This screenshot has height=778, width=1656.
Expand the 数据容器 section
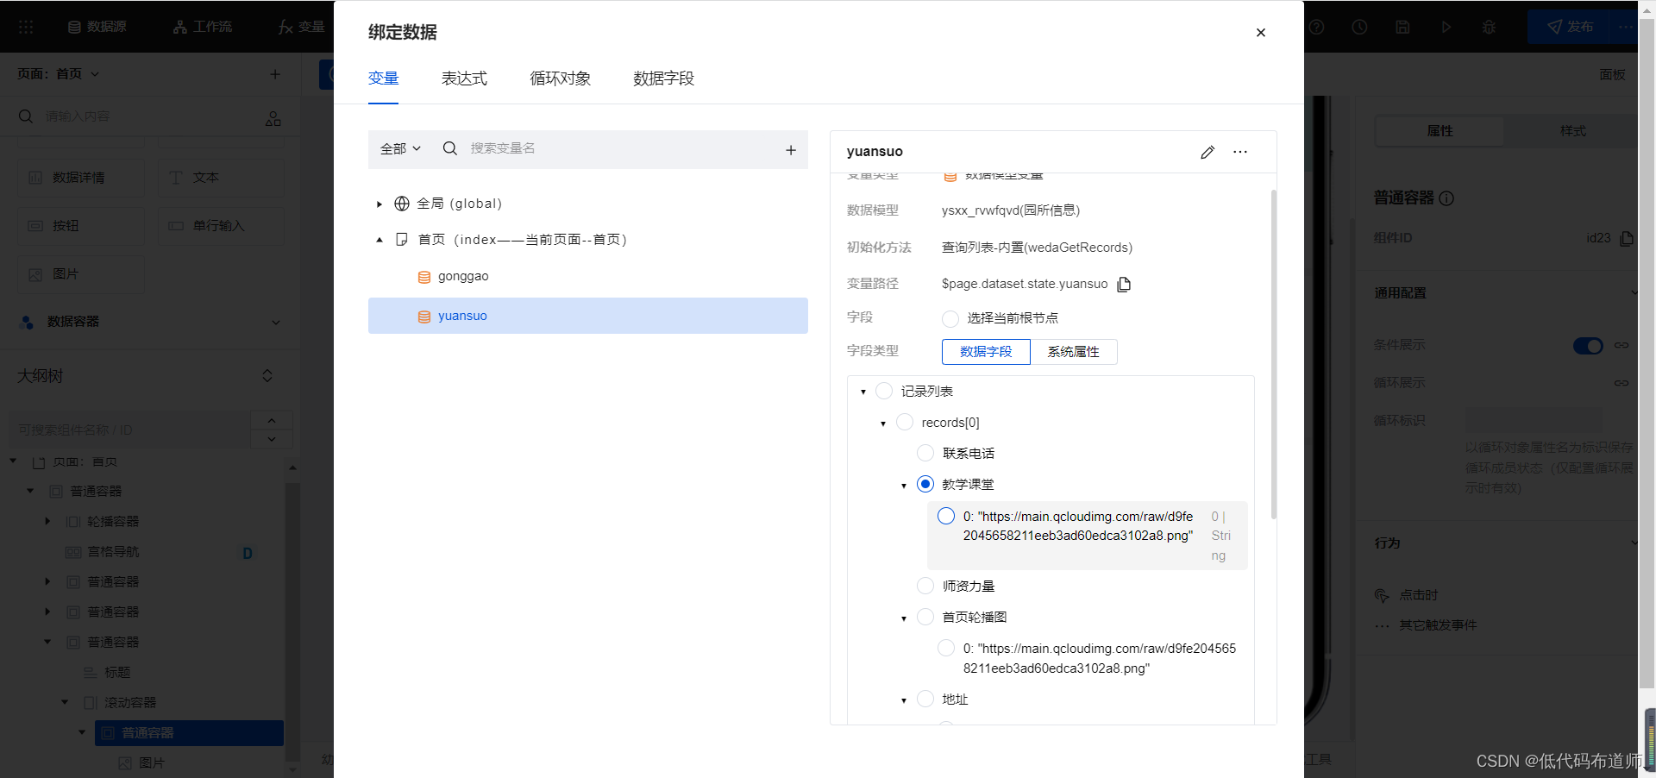click(x=276, y=322)
